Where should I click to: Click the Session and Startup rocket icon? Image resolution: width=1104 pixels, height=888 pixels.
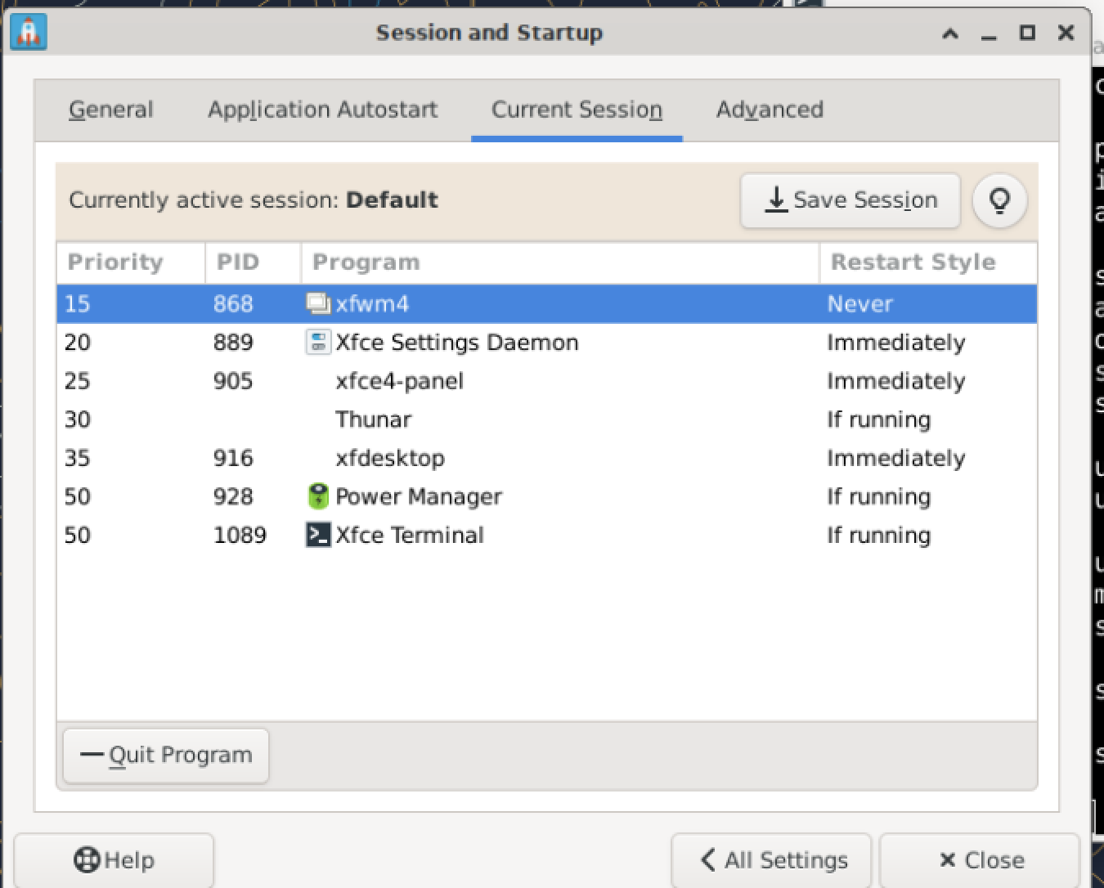click(29, 33)
